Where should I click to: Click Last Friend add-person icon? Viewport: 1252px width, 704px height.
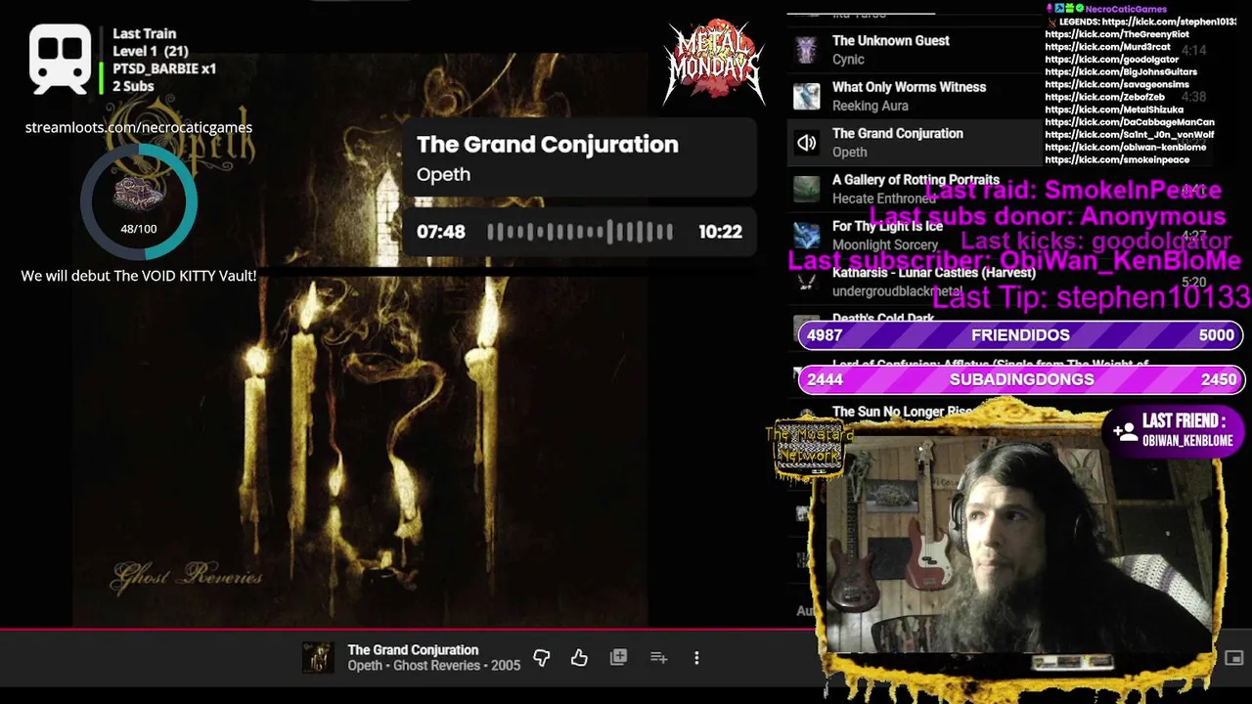[x=1124, y=430]
